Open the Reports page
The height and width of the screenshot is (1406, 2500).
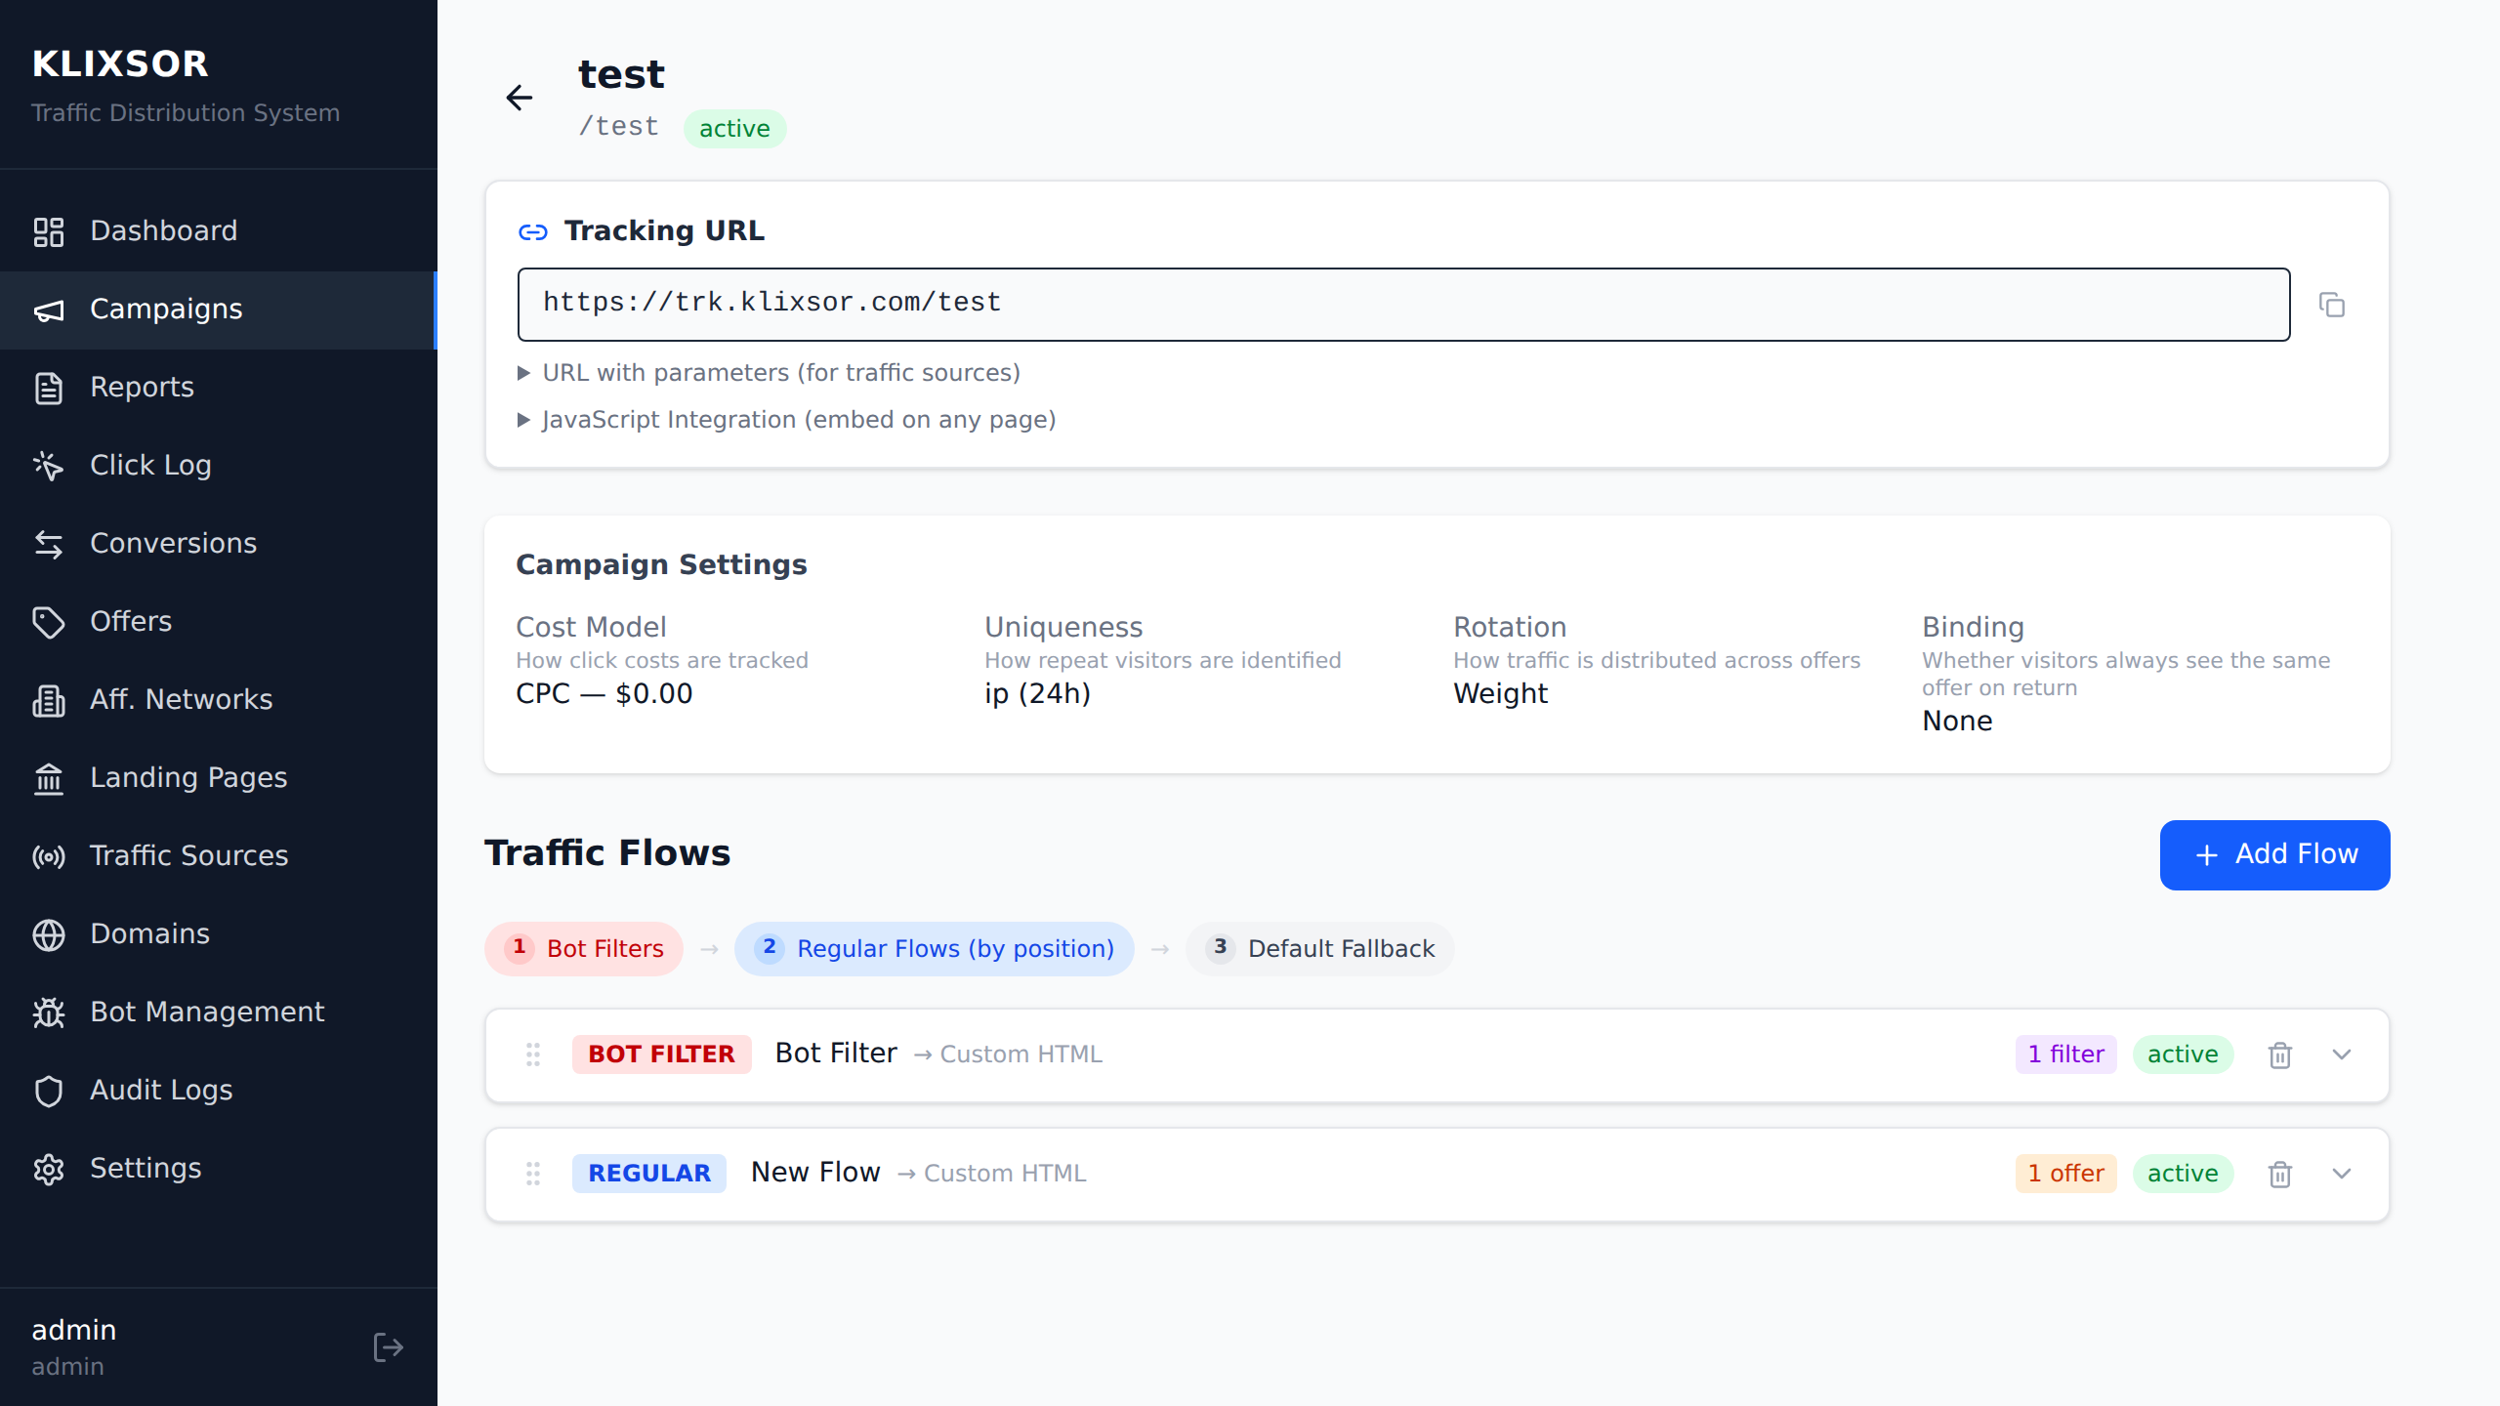(x=142, y=388)
